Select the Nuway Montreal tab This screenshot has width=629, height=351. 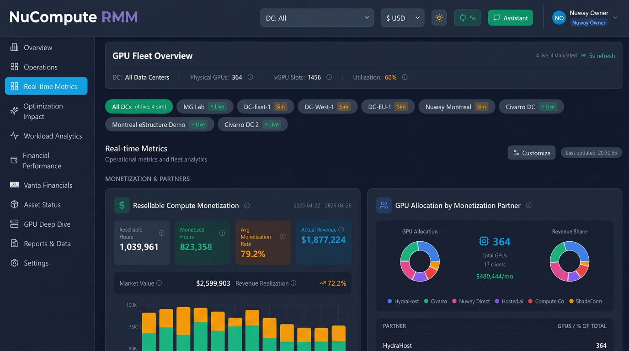coord(457,106)
